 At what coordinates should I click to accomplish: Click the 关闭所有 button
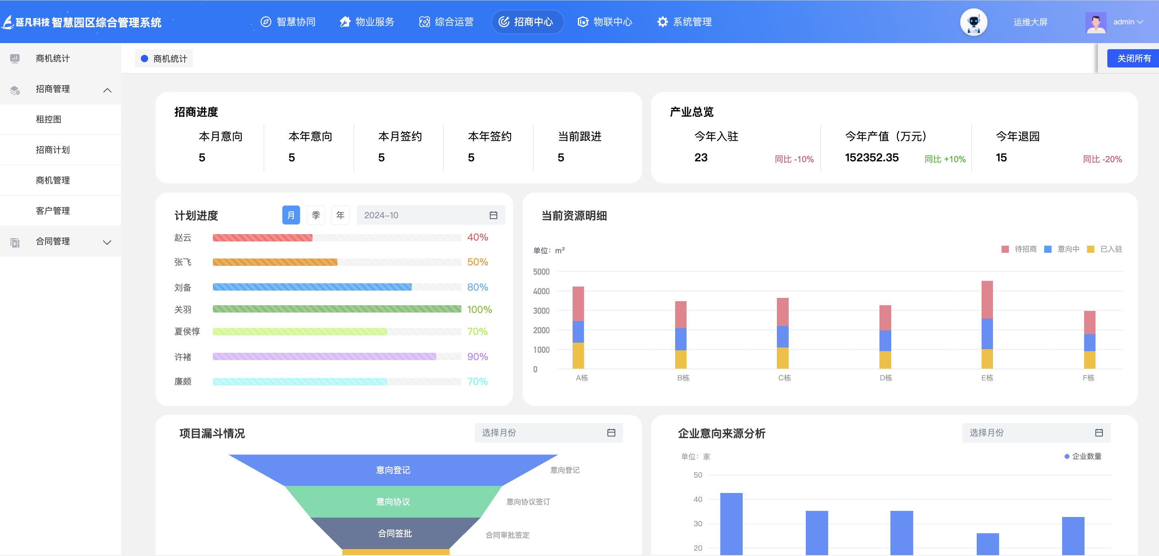click(x=1133, y=59)
